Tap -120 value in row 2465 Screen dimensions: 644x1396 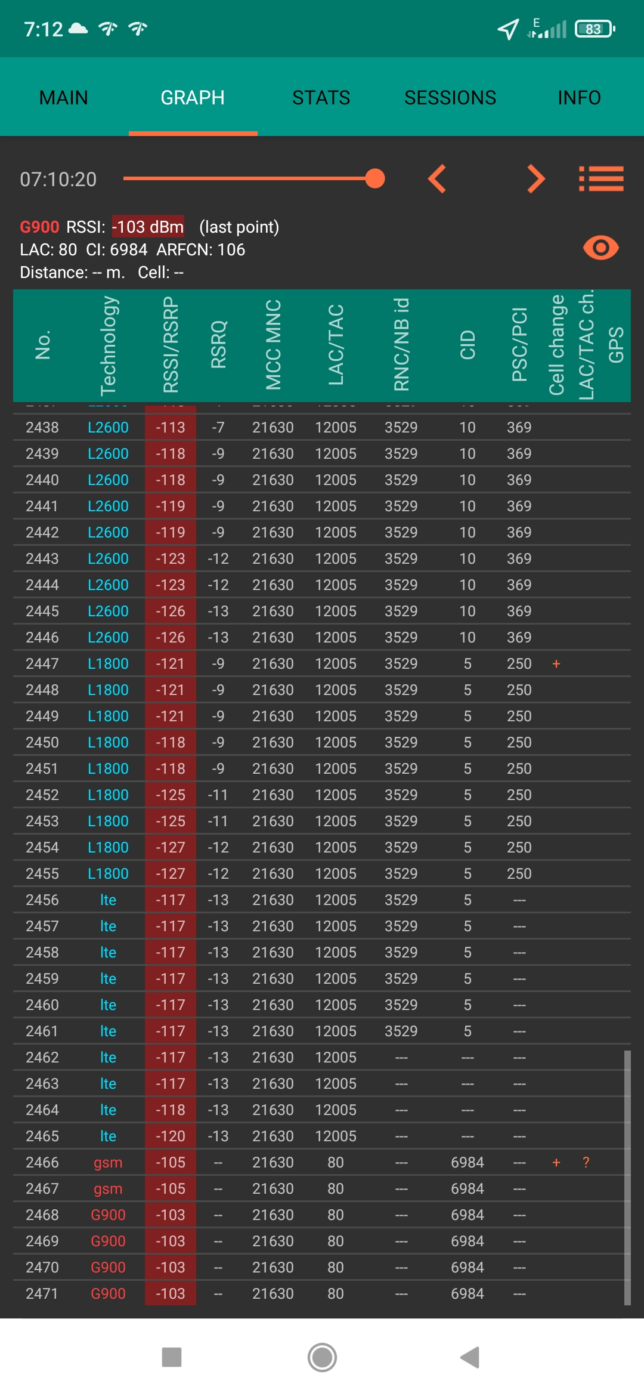171,1136
